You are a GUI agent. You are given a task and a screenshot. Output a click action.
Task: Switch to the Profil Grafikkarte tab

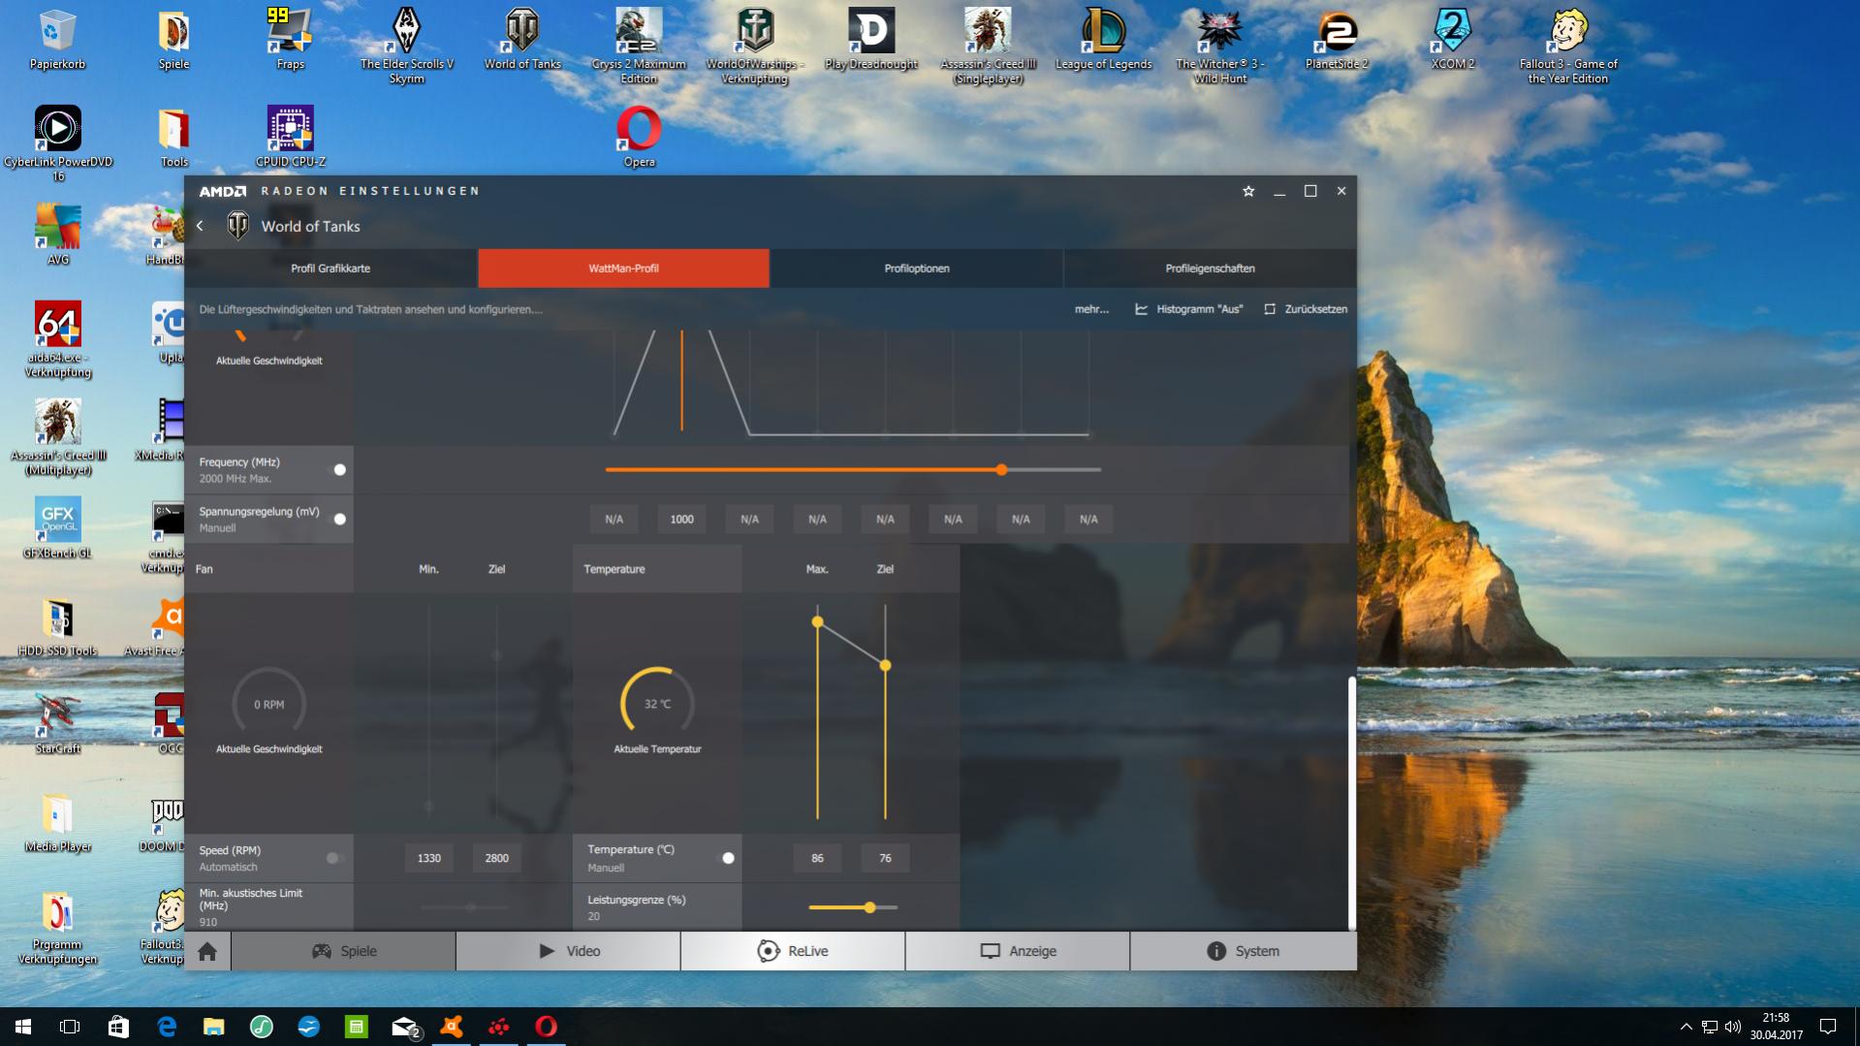pos(331,269)
